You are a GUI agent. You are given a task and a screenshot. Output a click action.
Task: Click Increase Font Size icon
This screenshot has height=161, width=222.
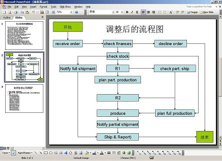point(171,12)
